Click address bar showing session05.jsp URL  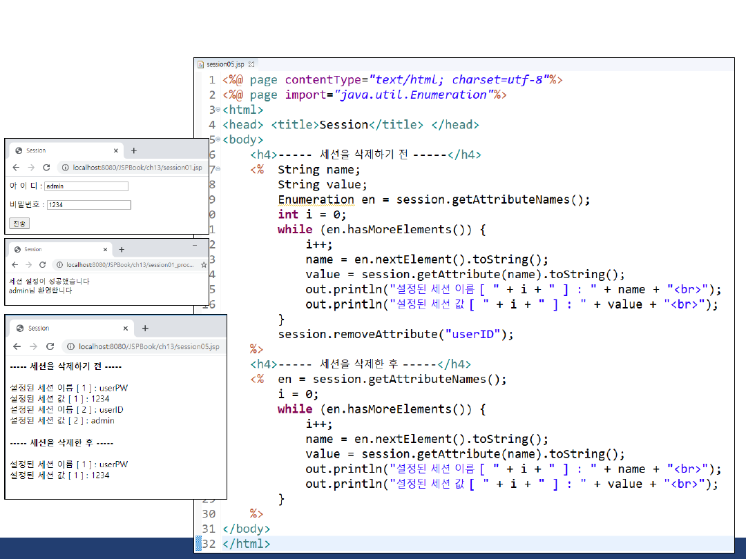coord(149,346)
